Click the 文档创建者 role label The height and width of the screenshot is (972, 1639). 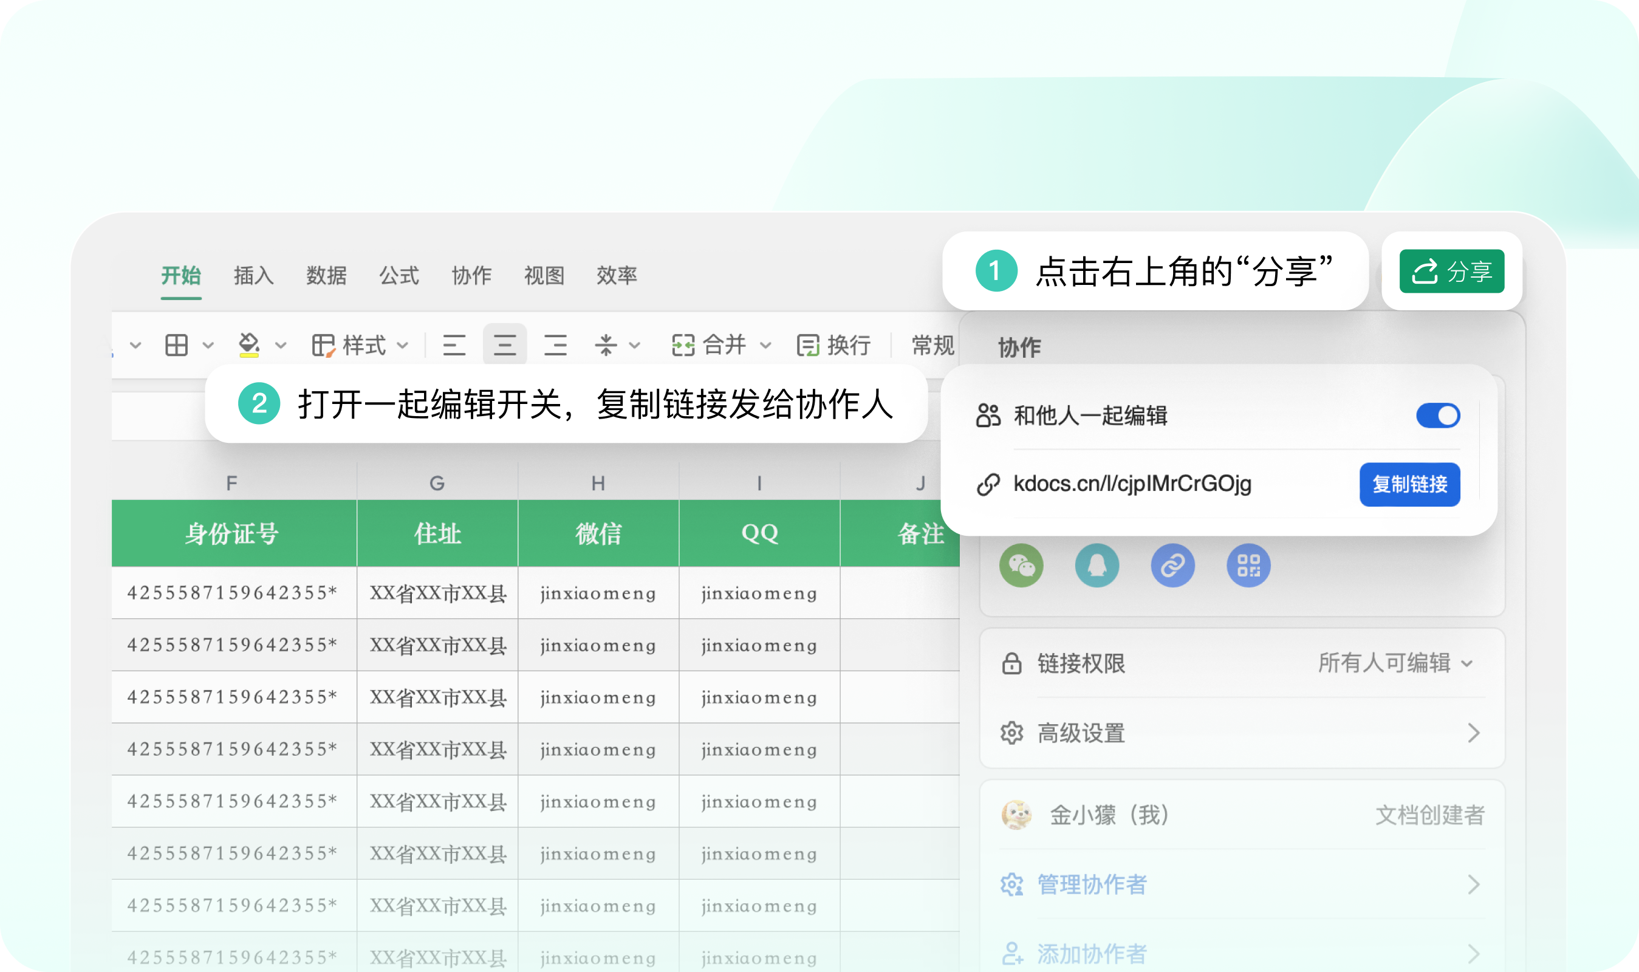[x=1429, y=815]
